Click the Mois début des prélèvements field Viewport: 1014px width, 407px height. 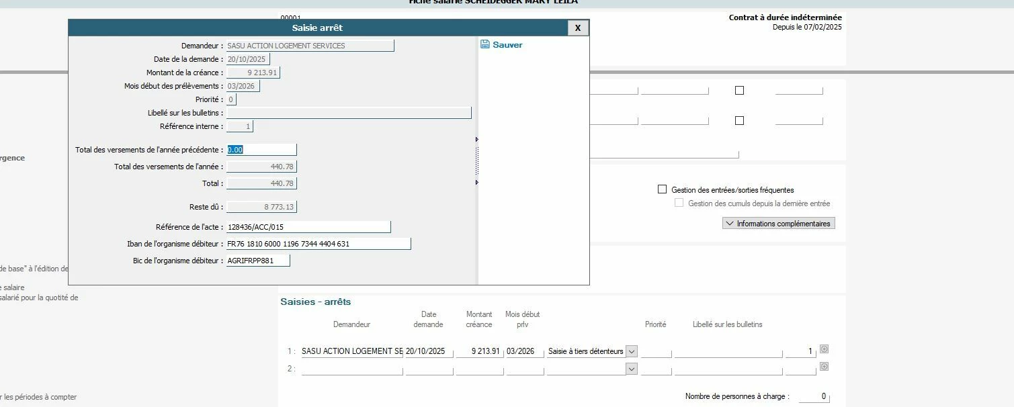243,86
